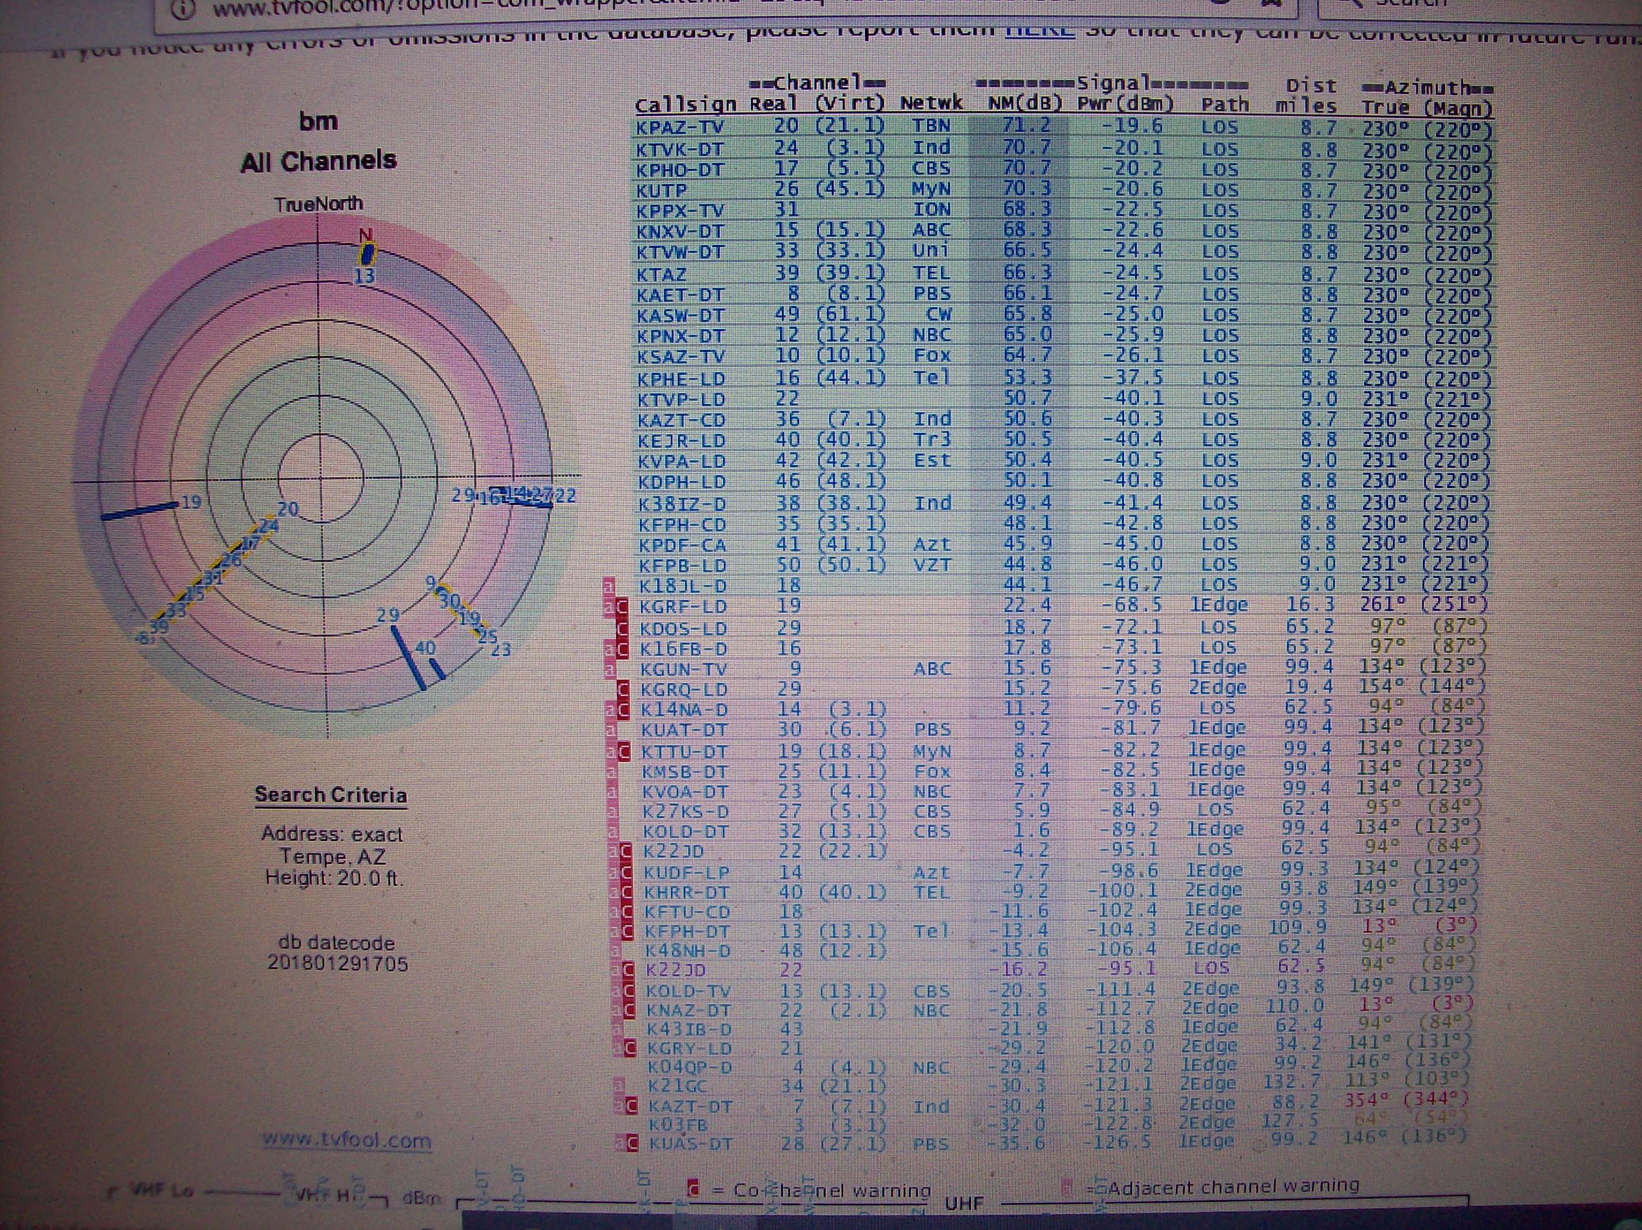The width and height of the screenshot is (1642, 1230).
Task: Click the channel 40 bar at the radar's south edge
Action: coord(438,669)
